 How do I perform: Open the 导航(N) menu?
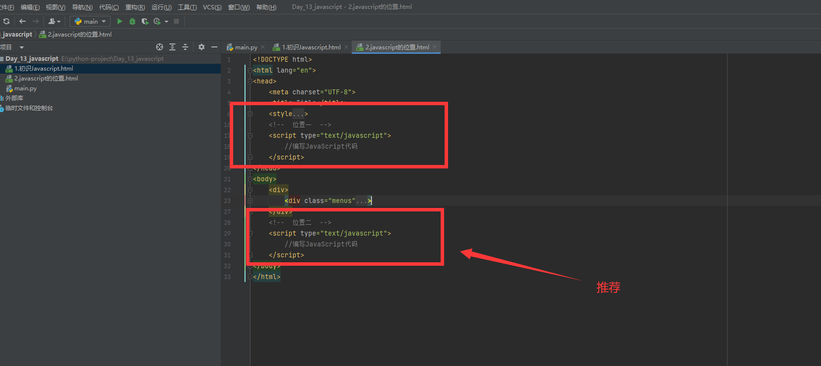point(82,7)
